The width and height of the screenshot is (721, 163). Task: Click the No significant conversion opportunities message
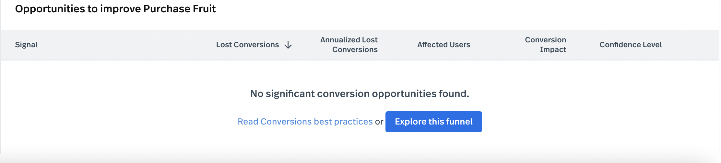click(360, 94)
